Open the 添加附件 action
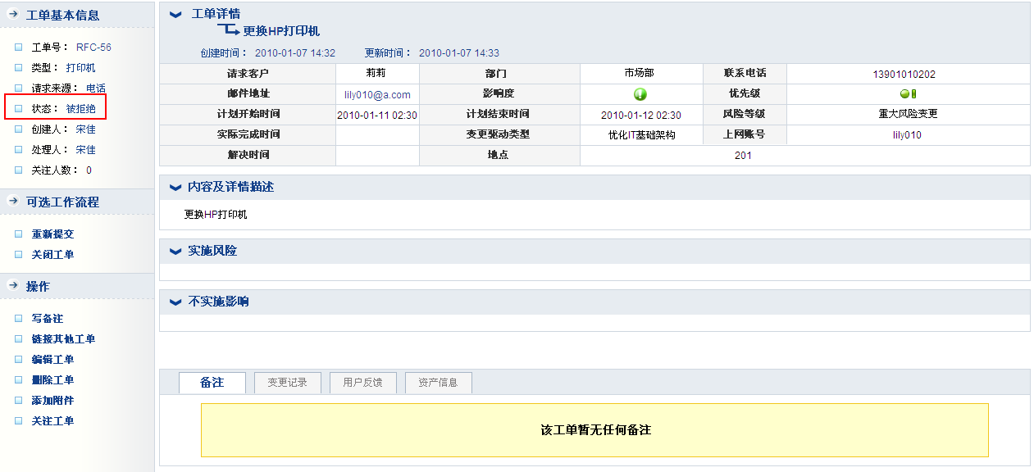 [52, 401]
